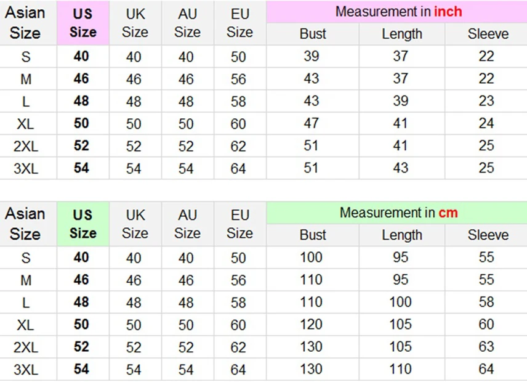The image size is (527, 382).
Task: Click the 'Measurement in inch' header
Action: [398, 12]
